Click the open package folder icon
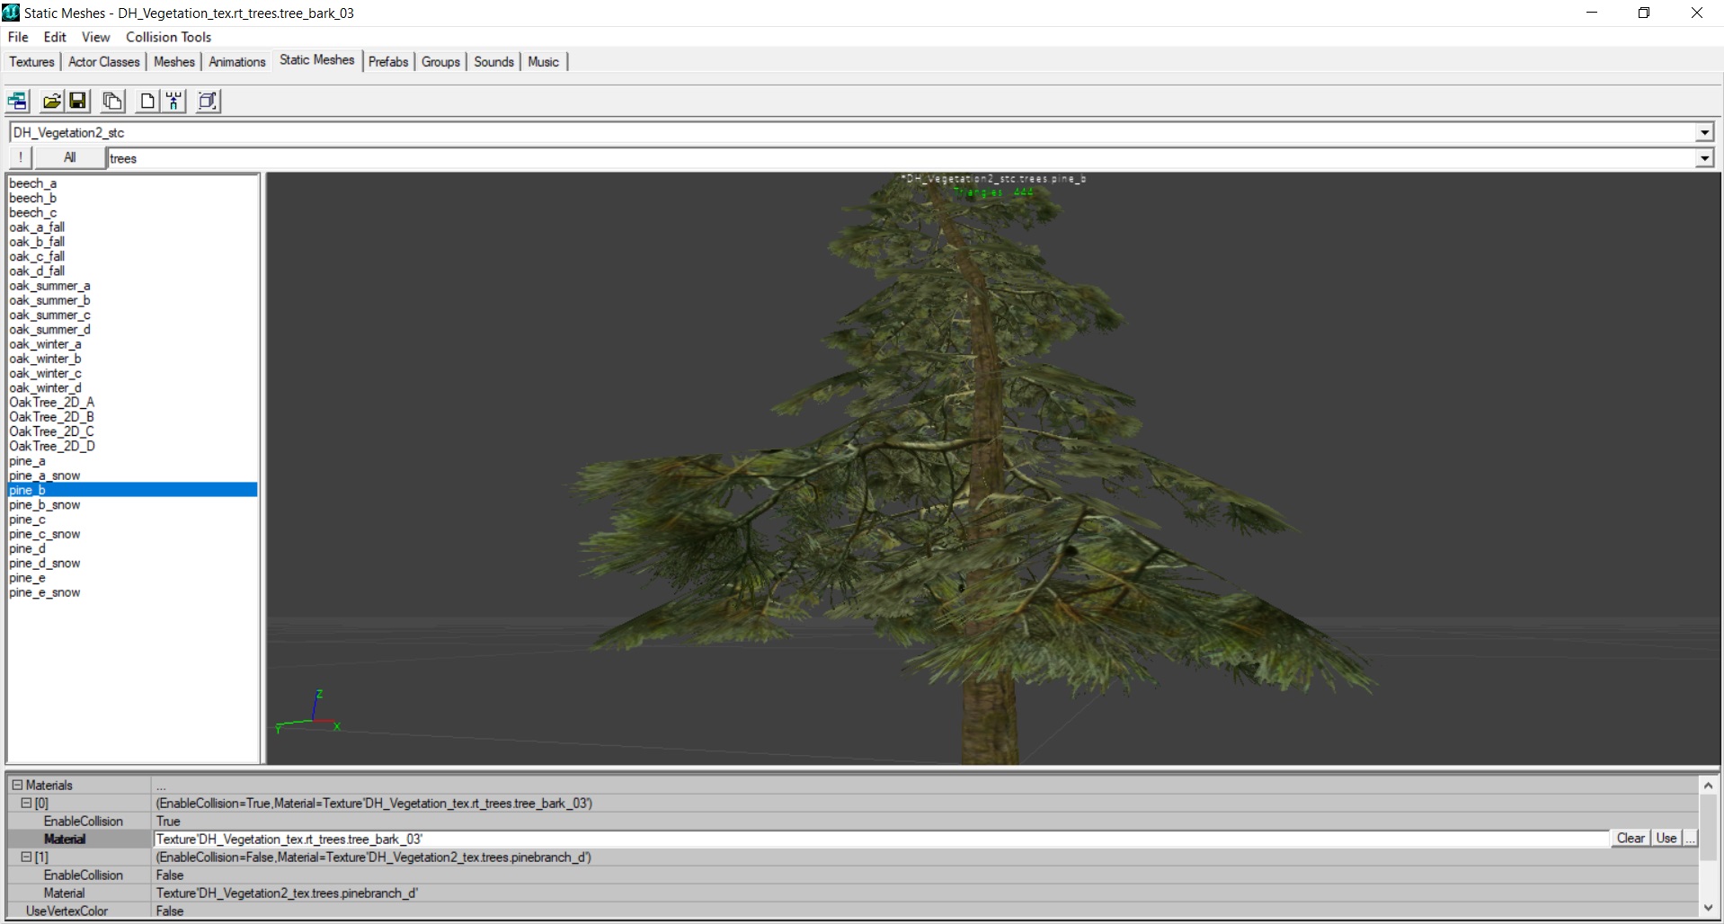This screenshot has width=1724, height=924. [x=52, y=101]
